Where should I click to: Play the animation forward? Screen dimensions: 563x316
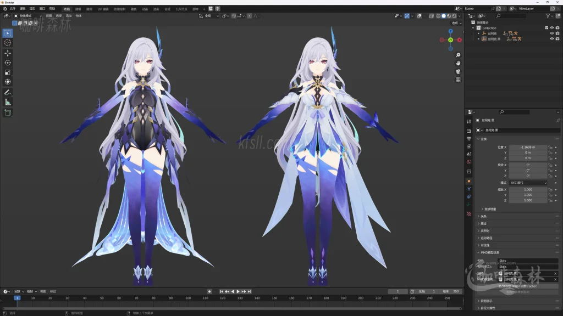tap(238, 292)
